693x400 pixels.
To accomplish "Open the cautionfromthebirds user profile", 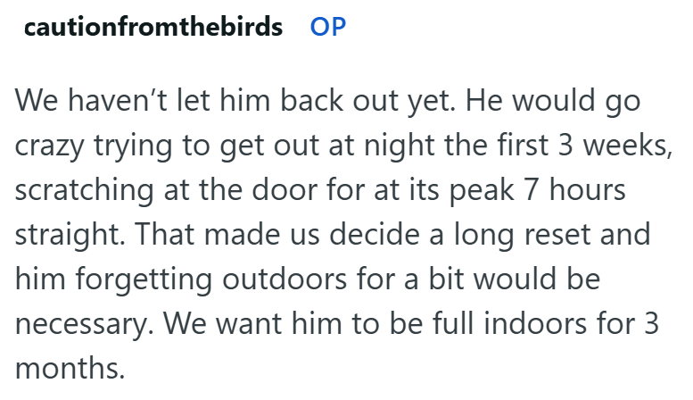I will (x=153, y=28).
